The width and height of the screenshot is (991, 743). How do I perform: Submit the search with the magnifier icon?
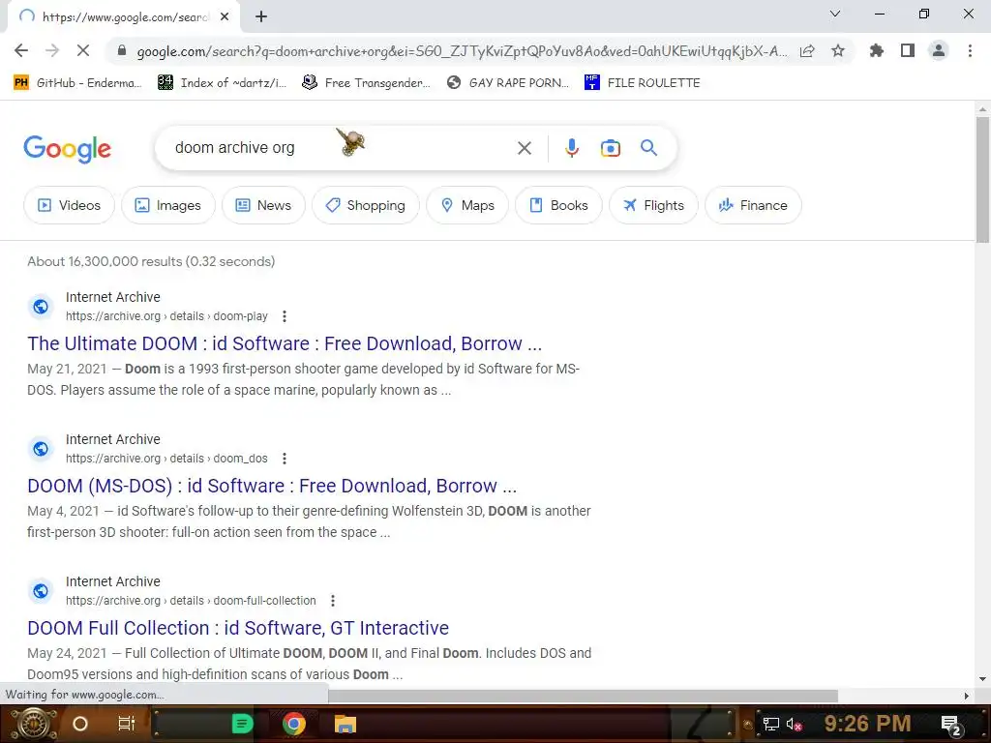point(648,148)
